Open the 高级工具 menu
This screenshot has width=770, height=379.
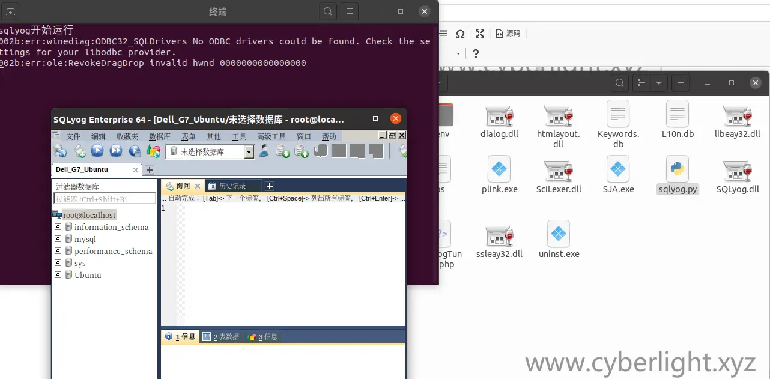coord(271,136)
